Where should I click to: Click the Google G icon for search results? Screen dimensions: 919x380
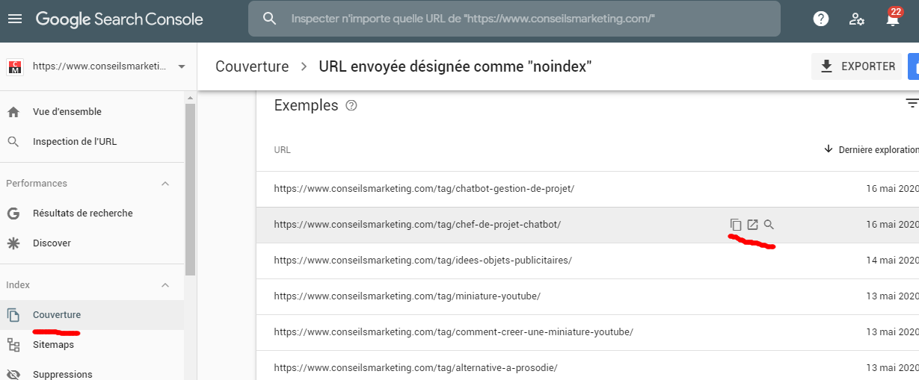pyautogui.click(x=13, y=214)
